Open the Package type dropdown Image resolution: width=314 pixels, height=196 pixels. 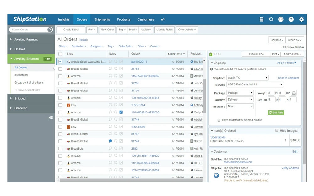click(x=240, y=93)
